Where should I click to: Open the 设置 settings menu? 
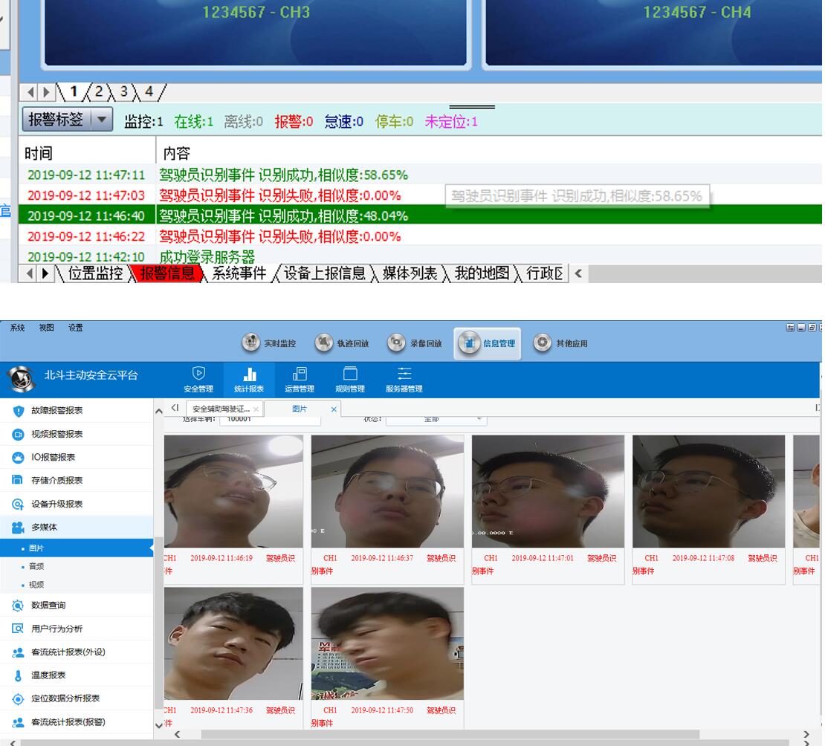click(76, 328)
